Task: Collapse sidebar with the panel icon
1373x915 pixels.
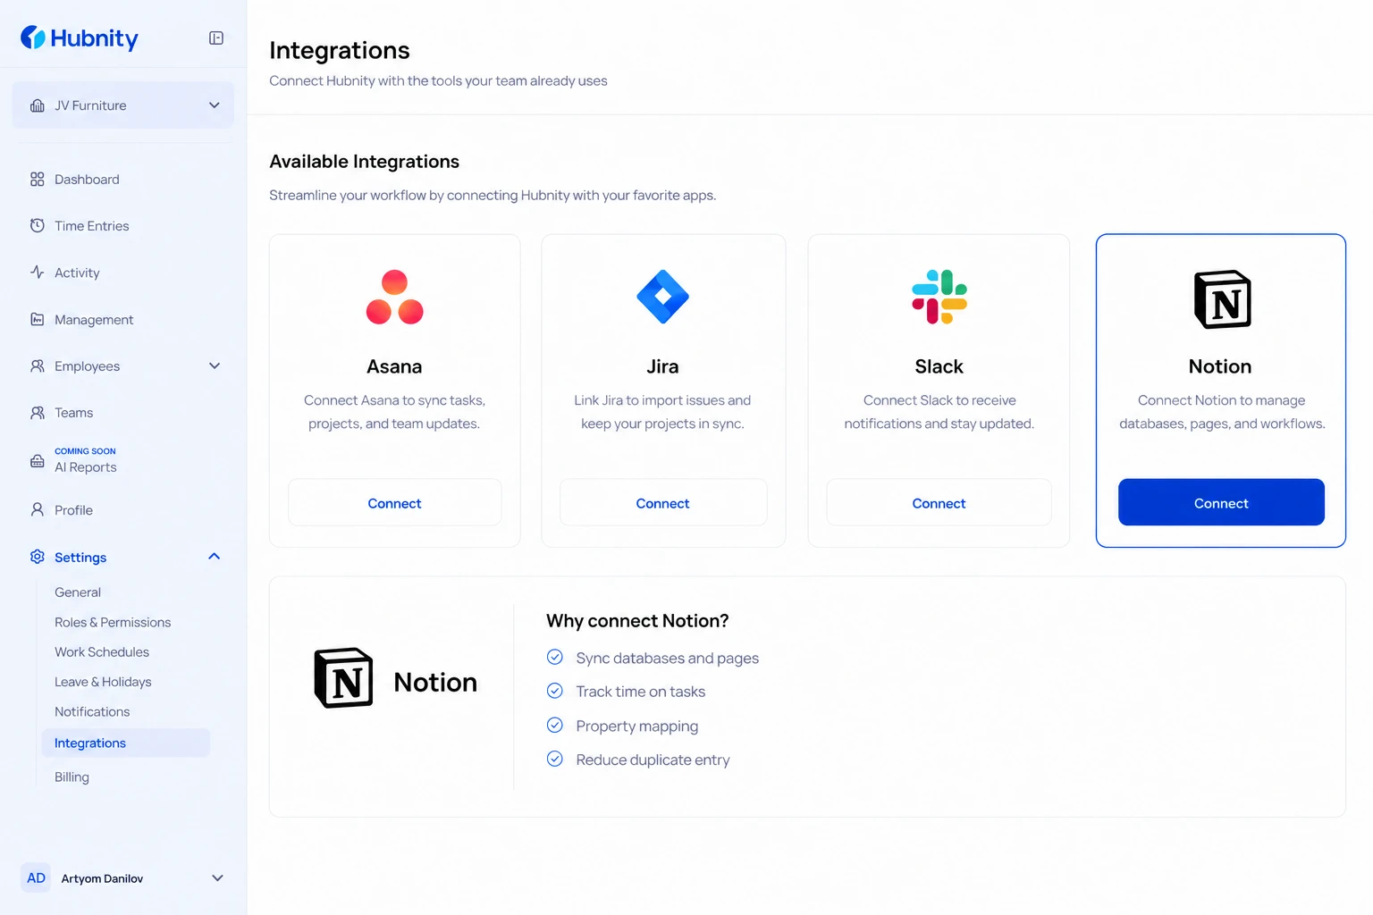Action: point(216,38)
